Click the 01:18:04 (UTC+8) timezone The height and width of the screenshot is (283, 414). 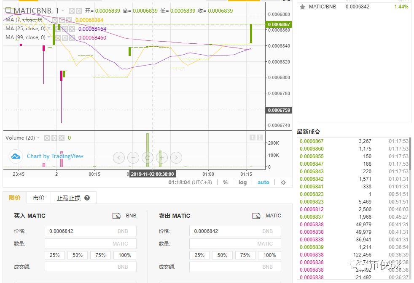click(x=190, y=182)
